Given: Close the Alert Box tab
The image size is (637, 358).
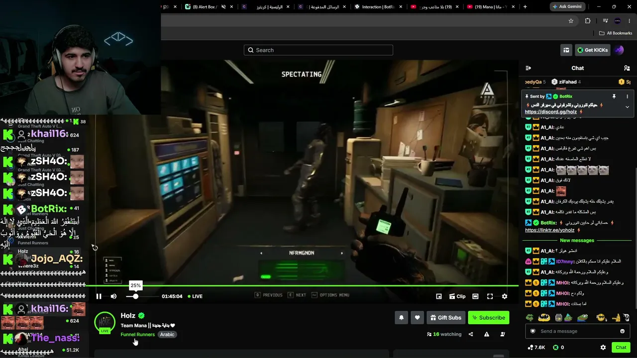Looking at the screenshot, I should click(x=232, y=7).
